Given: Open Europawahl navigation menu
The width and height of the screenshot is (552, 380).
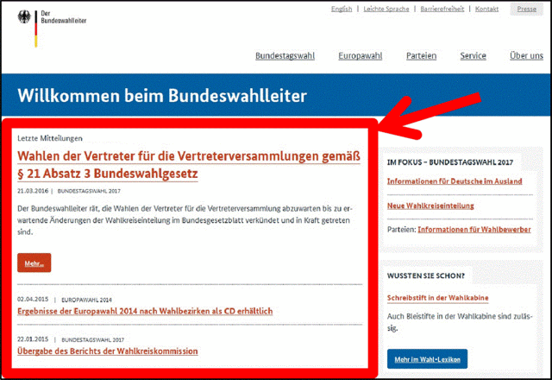Looking at the screenshot, I should pos(361,56).
